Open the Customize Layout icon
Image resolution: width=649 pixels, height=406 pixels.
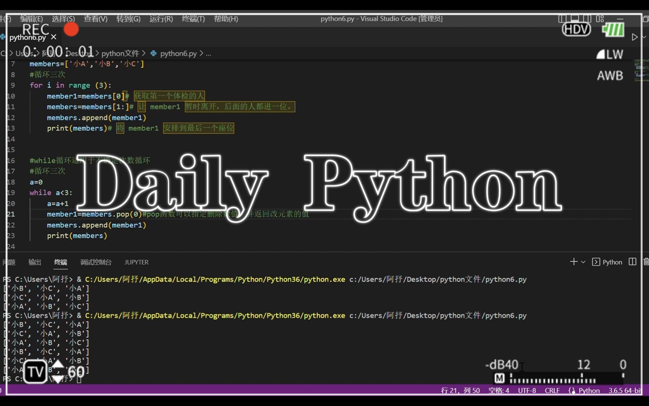click(x=600, y=18)
